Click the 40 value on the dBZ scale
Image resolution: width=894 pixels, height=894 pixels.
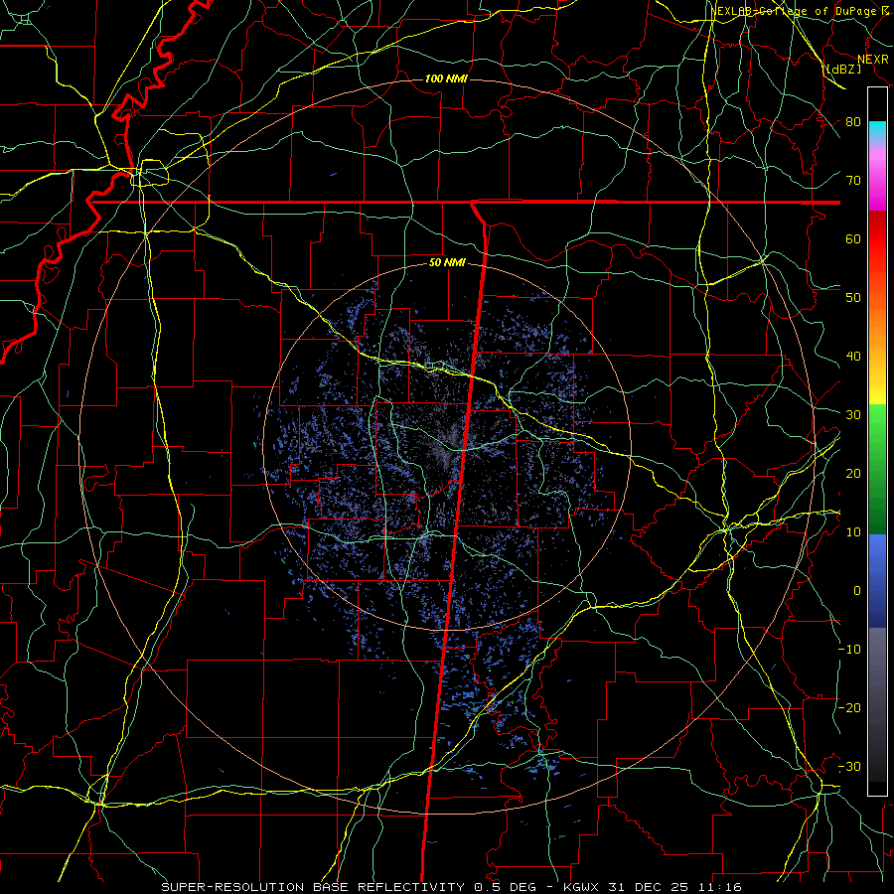pos(853,357)
